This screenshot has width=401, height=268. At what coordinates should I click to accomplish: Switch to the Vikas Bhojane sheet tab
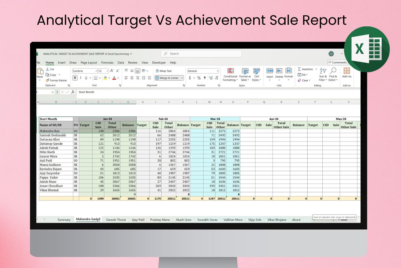(x=277, y=220)
